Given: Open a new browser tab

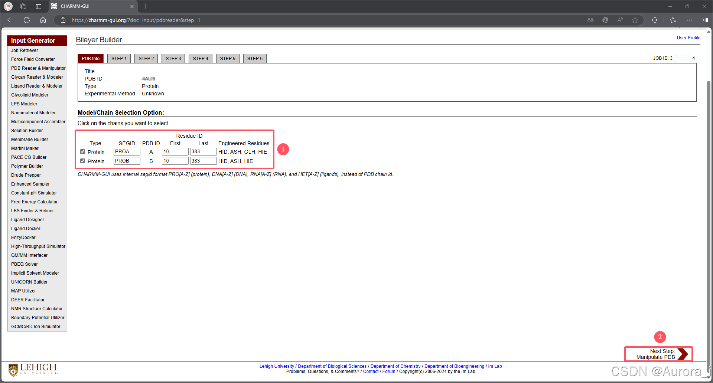Looking at the screenshot, I should point(146,6).
